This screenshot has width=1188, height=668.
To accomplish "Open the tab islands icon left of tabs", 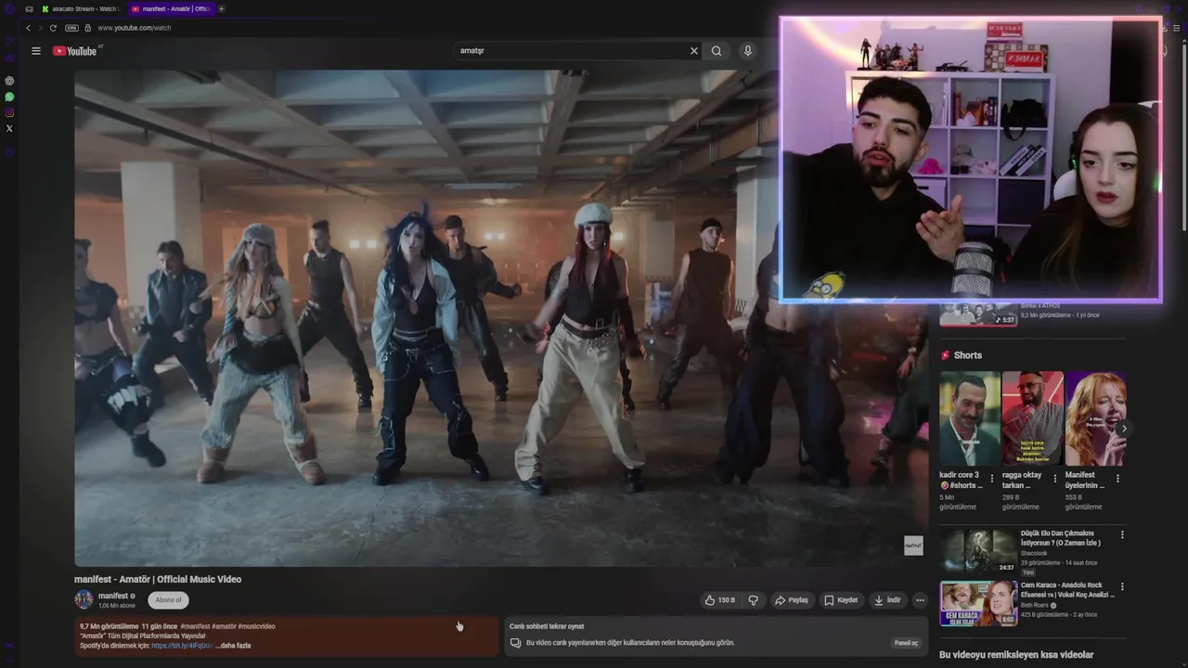I will click(30, 8).
